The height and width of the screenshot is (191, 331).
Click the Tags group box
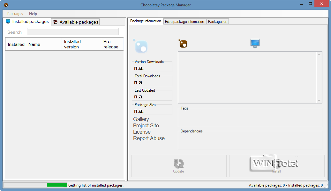[x=250, y=117]
